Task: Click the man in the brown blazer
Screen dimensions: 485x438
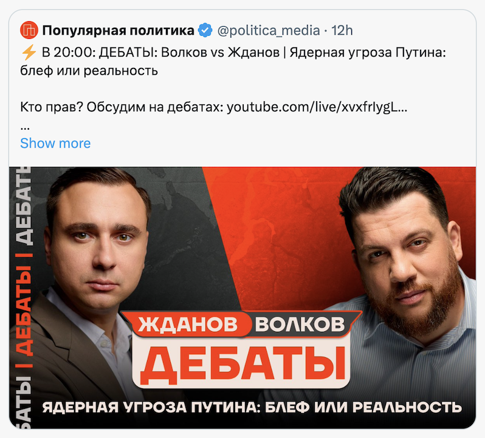Action: click(x=90, y=278)
